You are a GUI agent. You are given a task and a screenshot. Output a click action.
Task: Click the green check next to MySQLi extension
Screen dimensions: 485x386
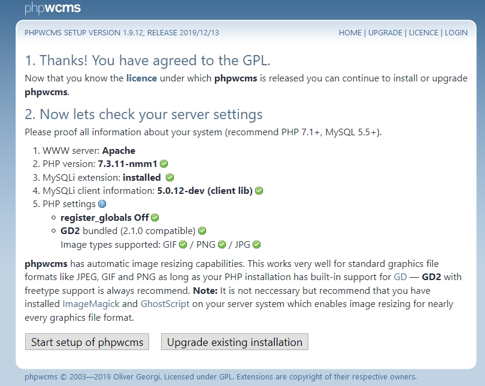click(170, 177)
